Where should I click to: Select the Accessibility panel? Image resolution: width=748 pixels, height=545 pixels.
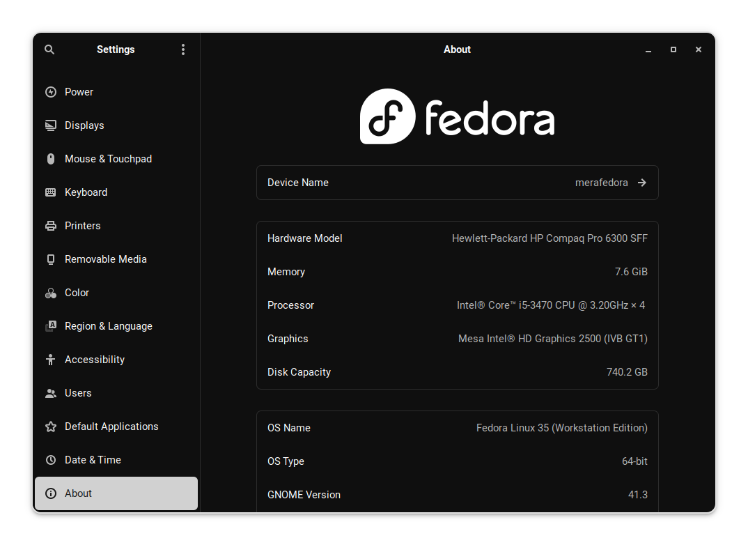point(116,360)
